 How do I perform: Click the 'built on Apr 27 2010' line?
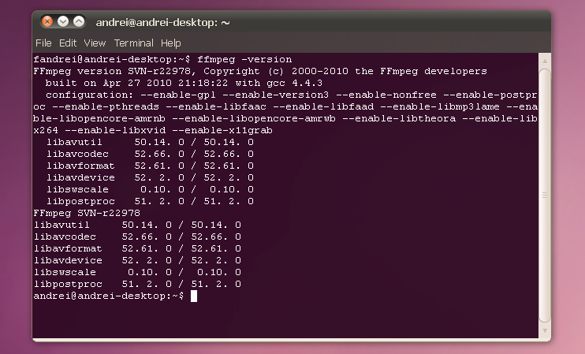click(x=184, y=83)
